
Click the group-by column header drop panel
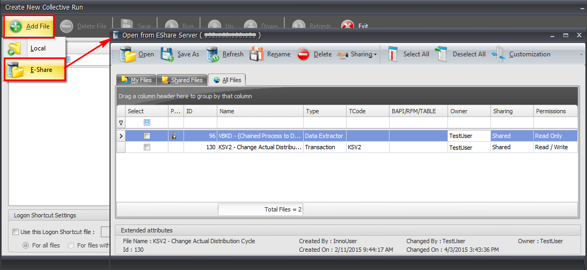point(347,96)
